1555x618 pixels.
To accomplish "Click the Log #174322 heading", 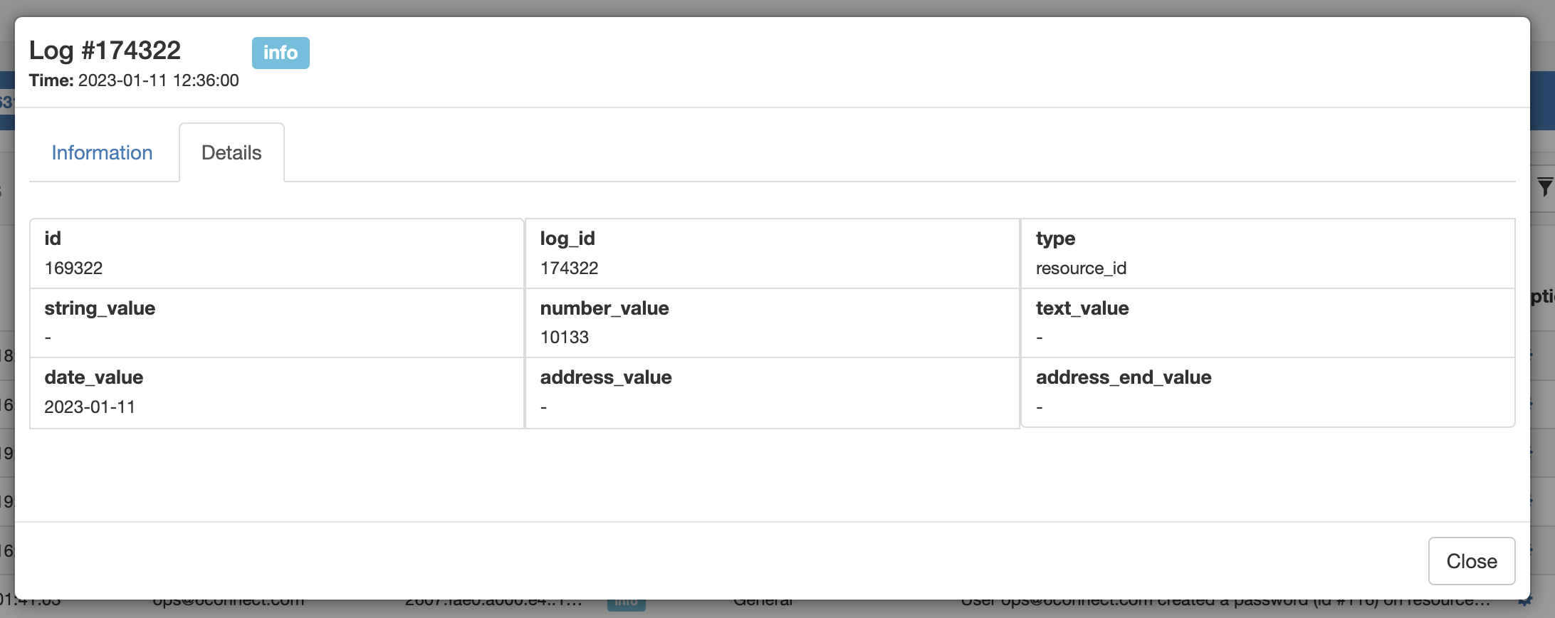I will (x=105, y=51).
